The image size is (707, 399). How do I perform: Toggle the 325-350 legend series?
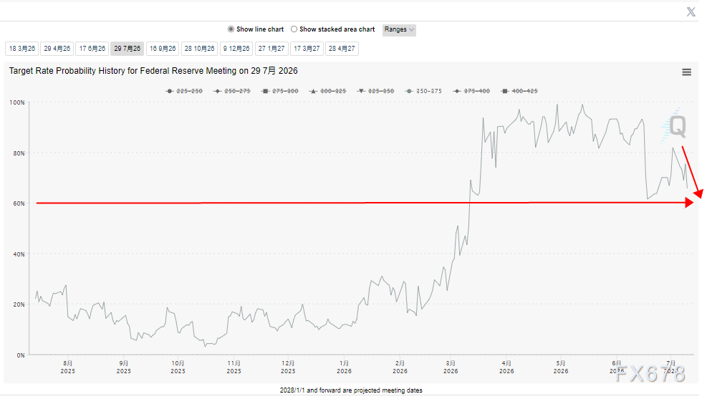coord(375,91)
